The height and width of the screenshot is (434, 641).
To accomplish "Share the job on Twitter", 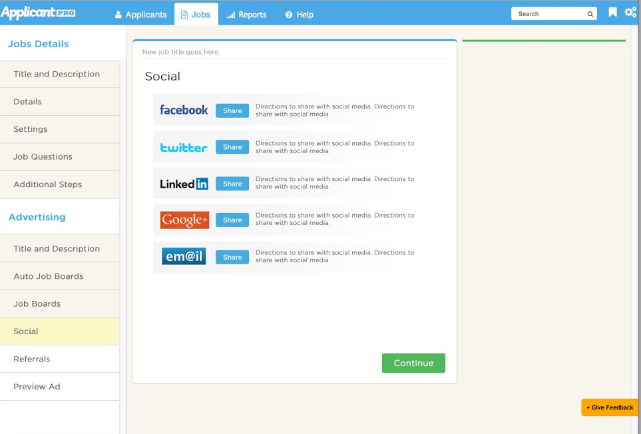I will click(232, 147).
